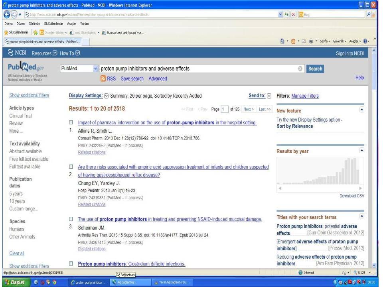
Task: Go to Next results page
Action: tap(249, 109)
